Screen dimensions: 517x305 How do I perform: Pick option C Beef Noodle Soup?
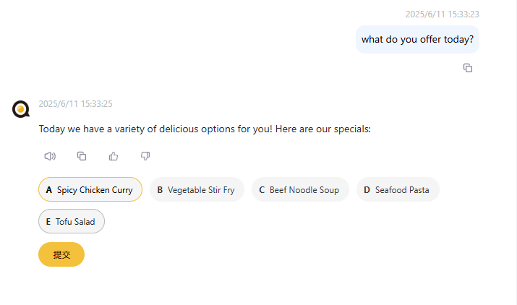[300, 189]
